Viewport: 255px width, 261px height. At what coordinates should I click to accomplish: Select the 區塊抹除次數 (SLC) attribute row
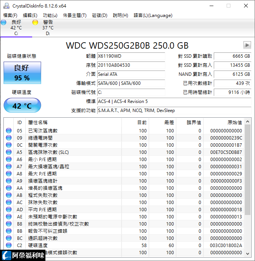pyautogui.click(x=124, y=152)
